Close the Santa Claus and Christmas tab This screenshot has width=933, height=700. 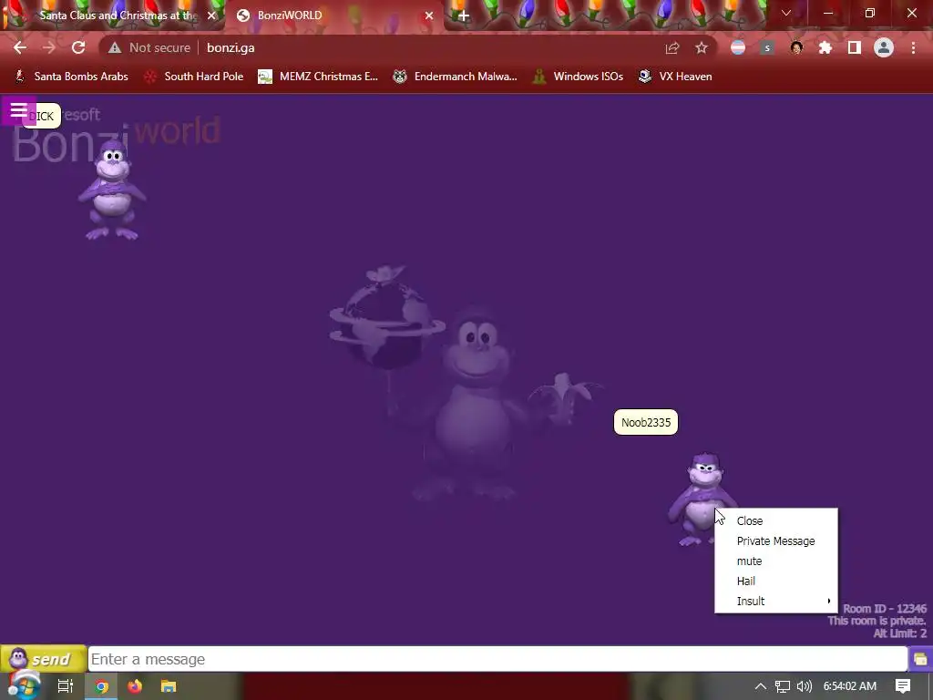pyautogui.click(x=211, y=15)
